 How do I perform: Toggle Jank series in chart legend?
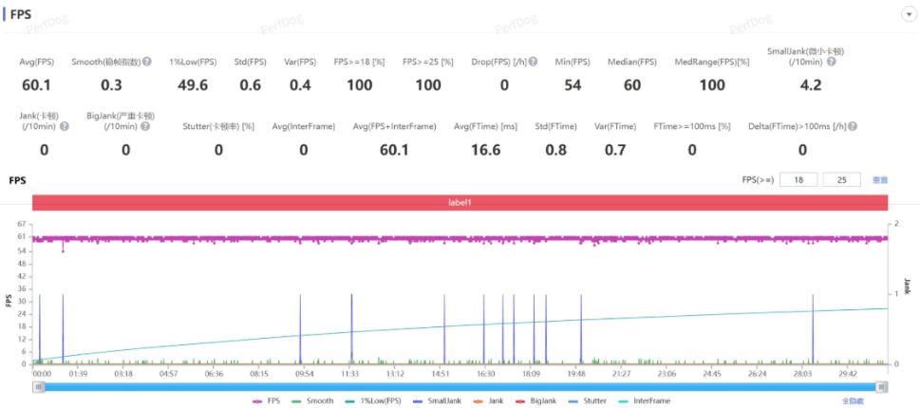pos(488,401)
